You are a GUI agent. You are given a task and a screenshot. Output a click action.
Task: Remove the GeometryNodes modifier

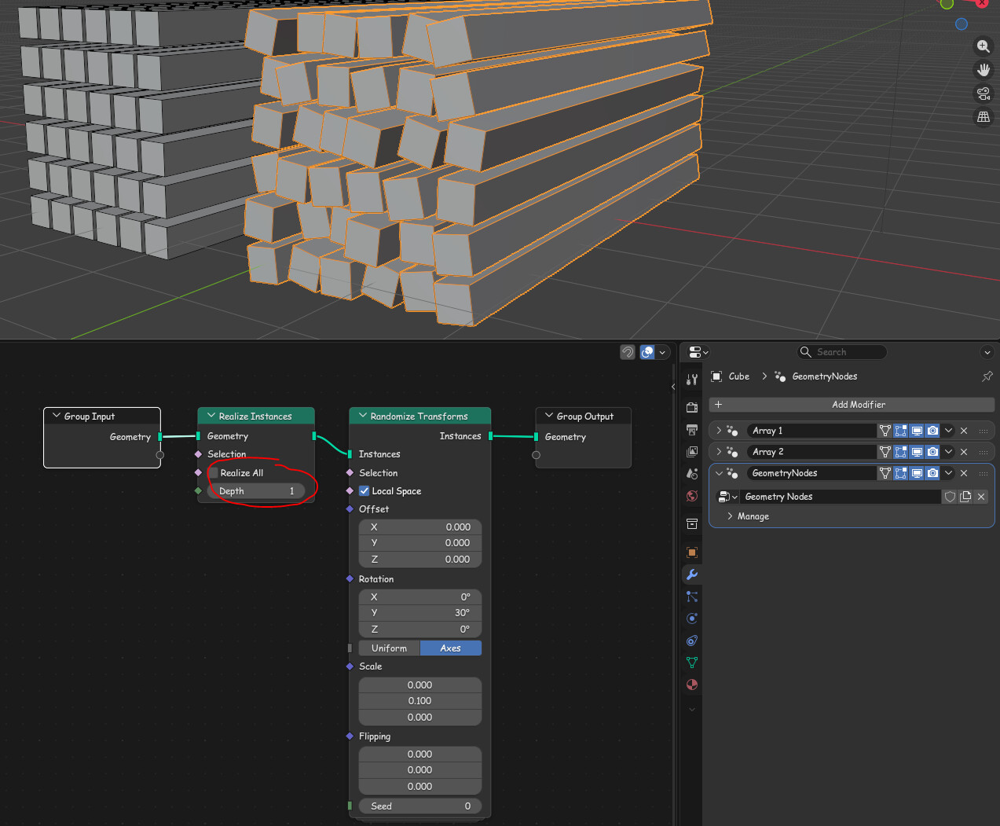(x=964, y=473)
